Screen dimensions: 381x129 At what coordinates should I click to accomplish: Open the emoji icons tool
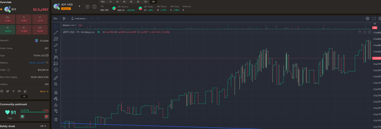point(56,69)
